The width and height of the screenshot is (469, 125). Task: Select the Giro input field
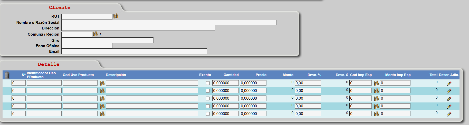point(107,40)
